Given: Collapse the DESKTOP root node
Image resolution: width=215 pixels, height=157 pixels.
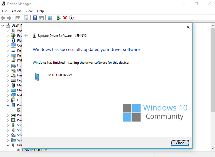Looking at the screenshot, I should click(x=2, y=25).
